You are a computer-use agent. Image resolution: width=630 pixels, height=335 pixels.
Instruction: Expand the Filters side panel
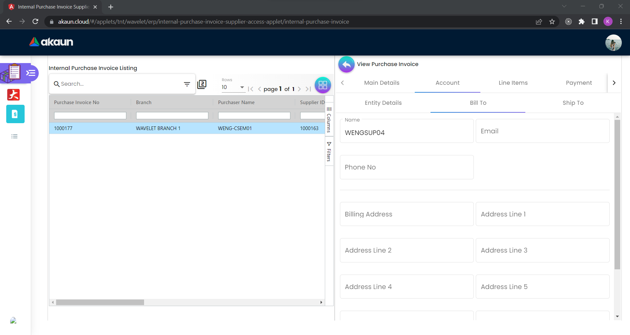pos(329,152)
